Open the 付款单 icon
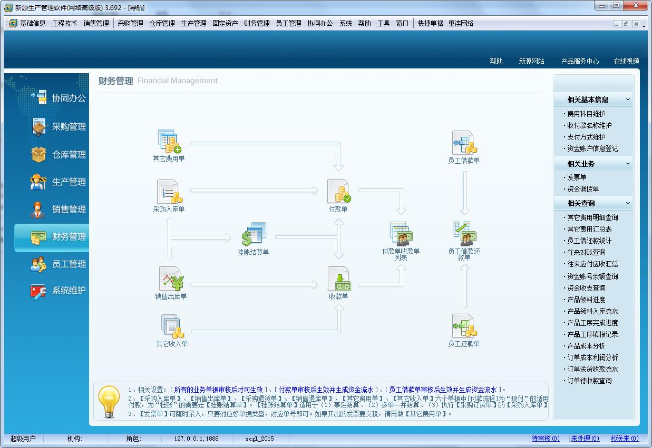Image resolution: width=652 pixels, height=448 pixels. (x=338, y=192)
